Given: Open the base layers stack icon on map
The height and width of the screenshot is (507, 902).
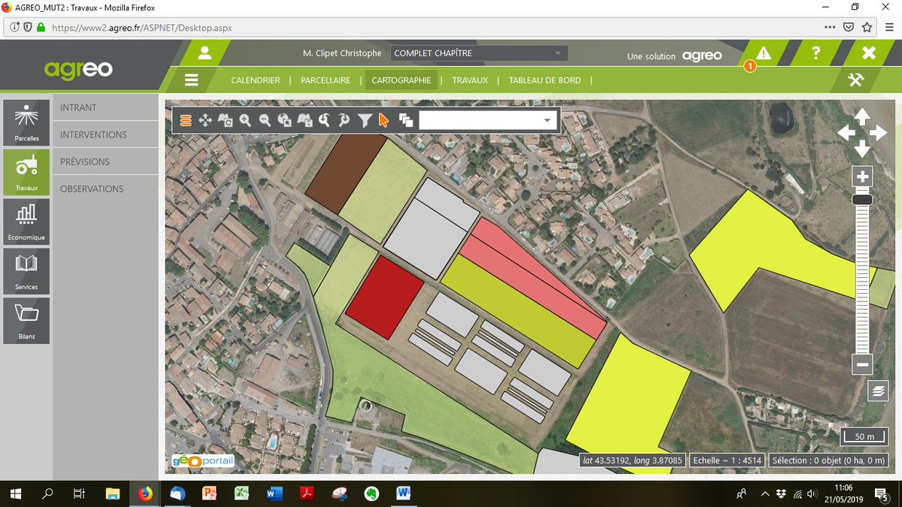Looking at the screenshot, I should tap(877, 391).
